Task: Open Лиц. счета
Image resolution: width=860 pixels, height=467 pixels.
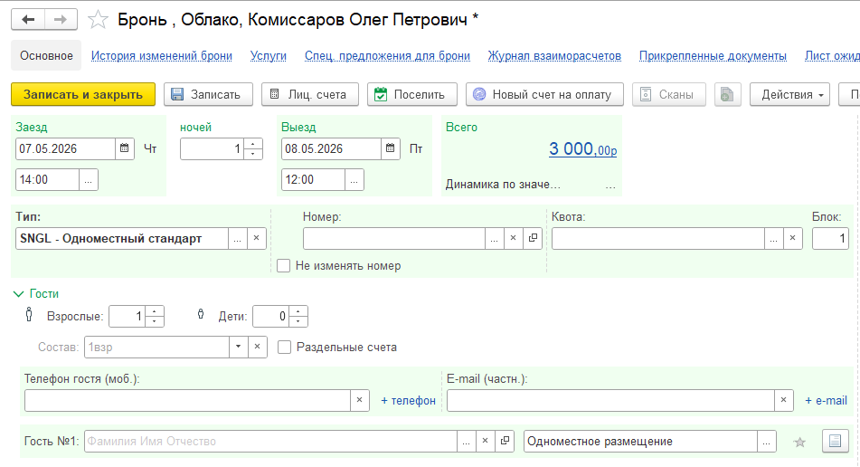Action: [x=310, y=94]
